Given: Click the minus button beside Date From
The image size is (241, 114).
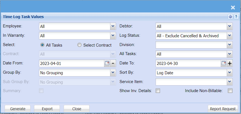Looking at the screenshot, I should point(113,63).
